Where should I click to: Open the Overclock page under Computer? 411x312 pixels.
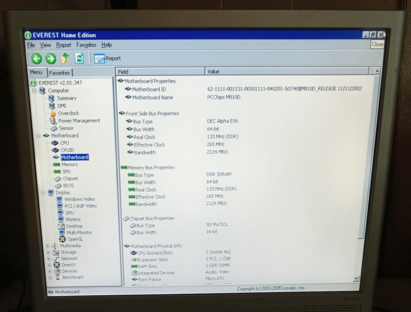[68, 113]
